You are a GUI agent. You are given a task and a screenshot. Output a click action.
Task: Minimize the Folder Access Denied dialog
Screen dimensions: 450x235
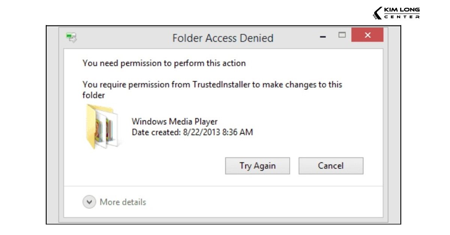(x=322, y=36)
